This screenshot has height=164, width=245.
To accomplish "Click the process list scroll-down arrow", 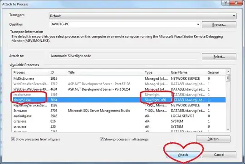I will tap(228, 129).
